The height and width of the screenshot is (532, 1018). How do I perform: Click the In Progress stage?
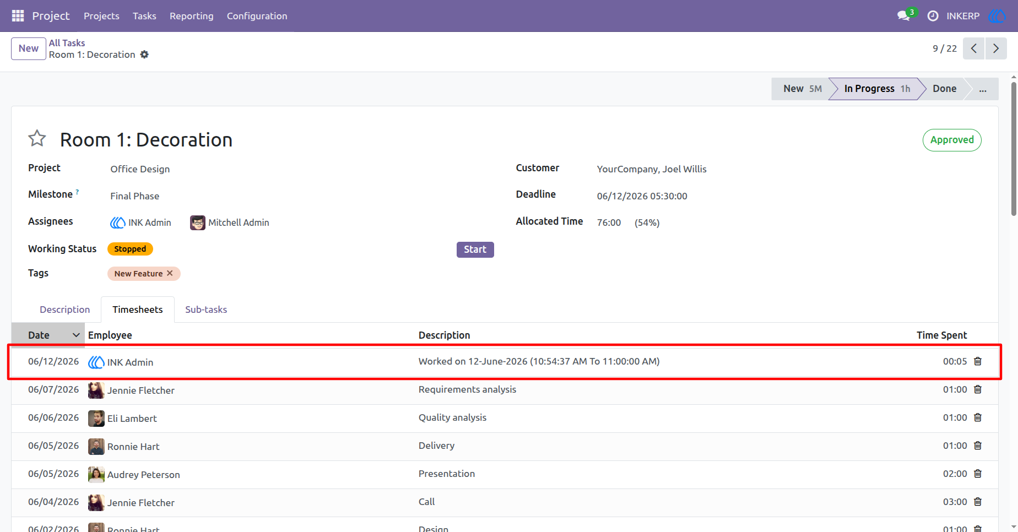click(877, 89)
